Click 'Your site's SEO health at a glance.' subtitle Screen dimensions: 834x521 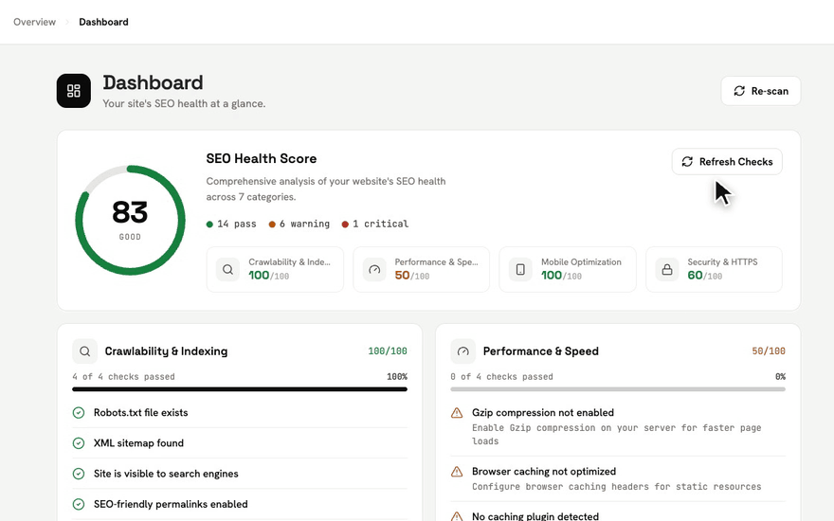point(184,103)
